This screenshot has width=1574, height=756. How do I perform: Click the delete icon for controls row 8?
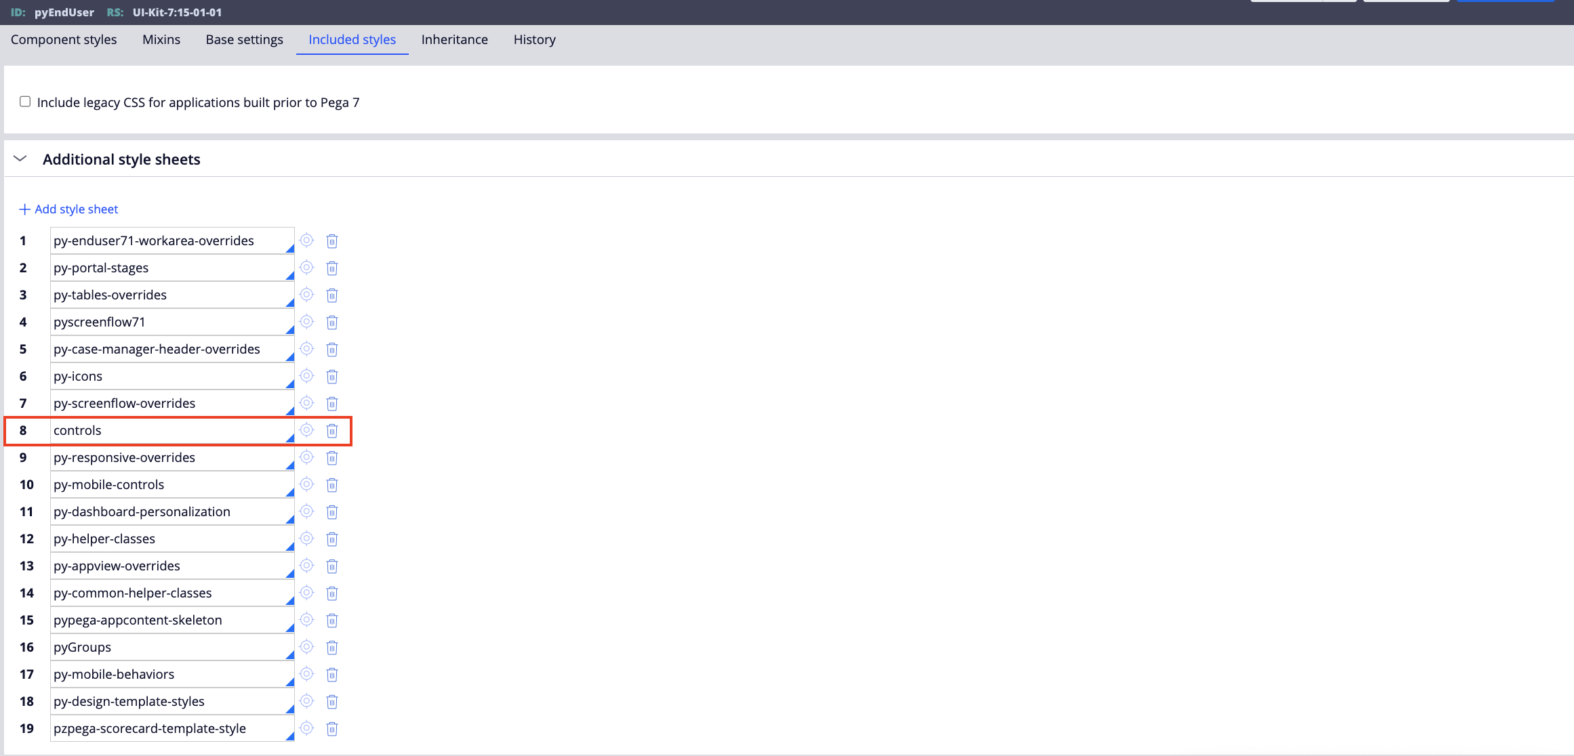pos(332,429)
